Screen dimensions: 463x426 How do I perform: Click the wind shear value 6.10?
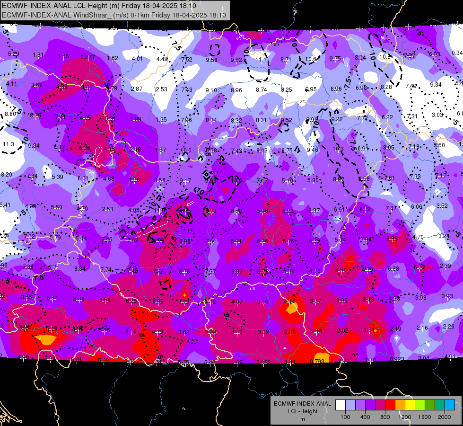click(x=131, y=331)
